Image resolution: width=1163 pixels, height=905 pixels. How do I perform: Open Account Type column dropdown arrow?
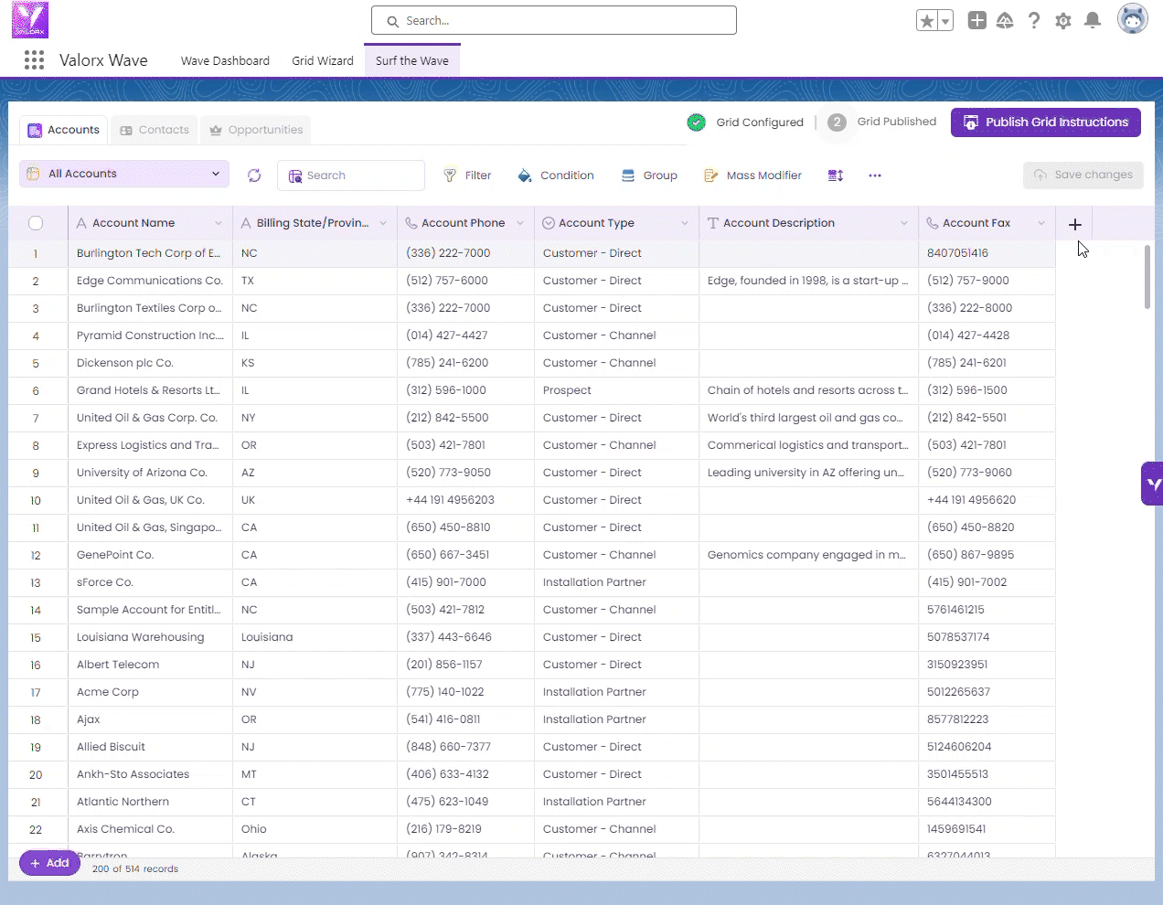(x=685, y=223)
